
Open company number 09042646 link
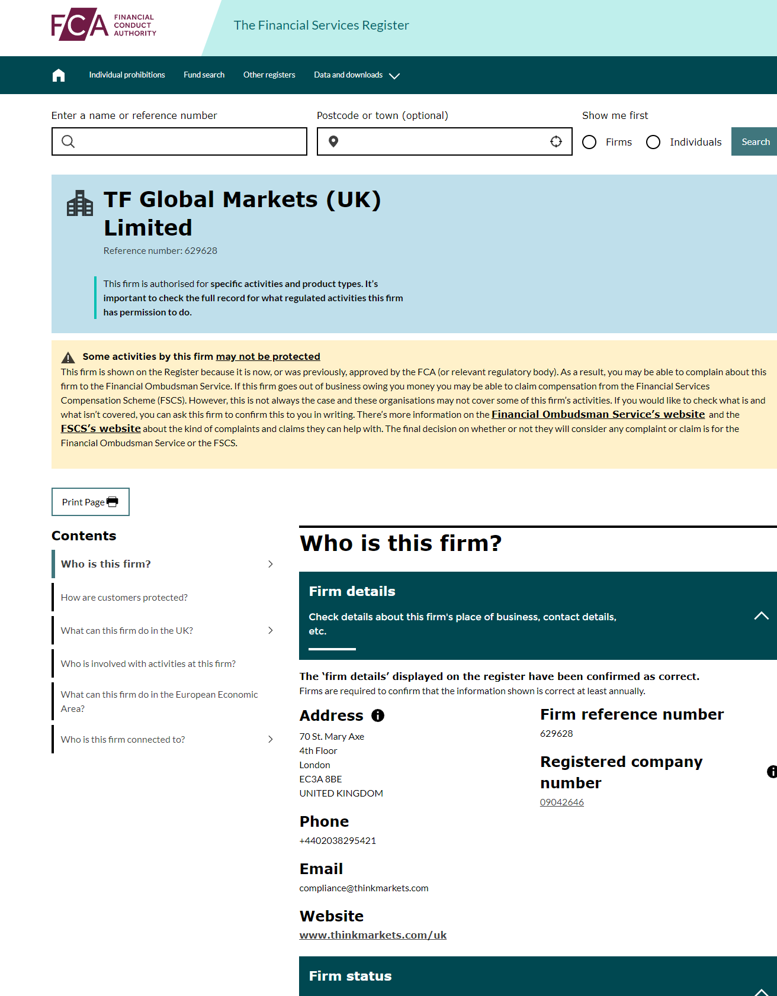coord(562,802)
